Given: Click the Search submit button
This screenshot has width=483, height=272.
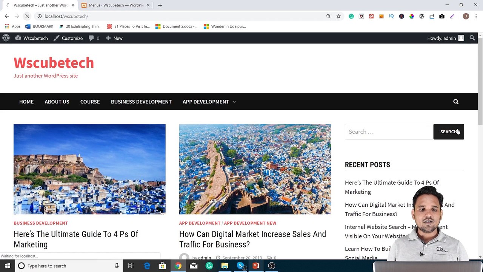Looking at the screenshot, I should pos(449,131).
